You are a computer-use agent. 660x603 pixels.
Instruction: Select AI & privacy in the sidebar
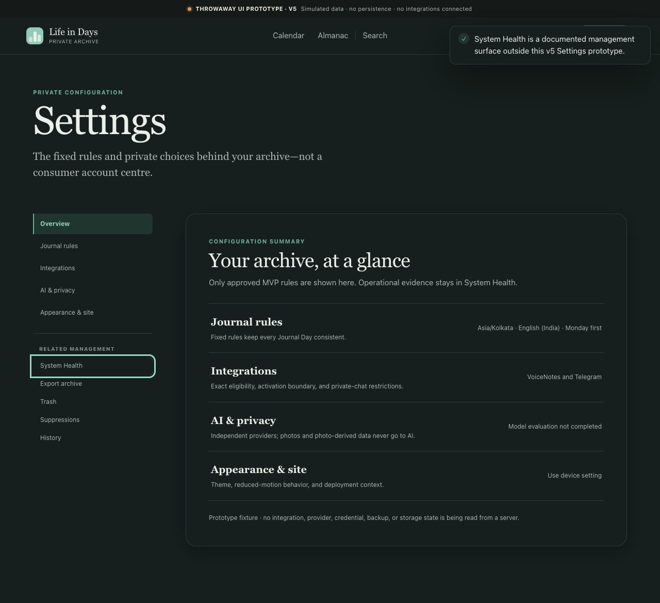click(93, 290)
